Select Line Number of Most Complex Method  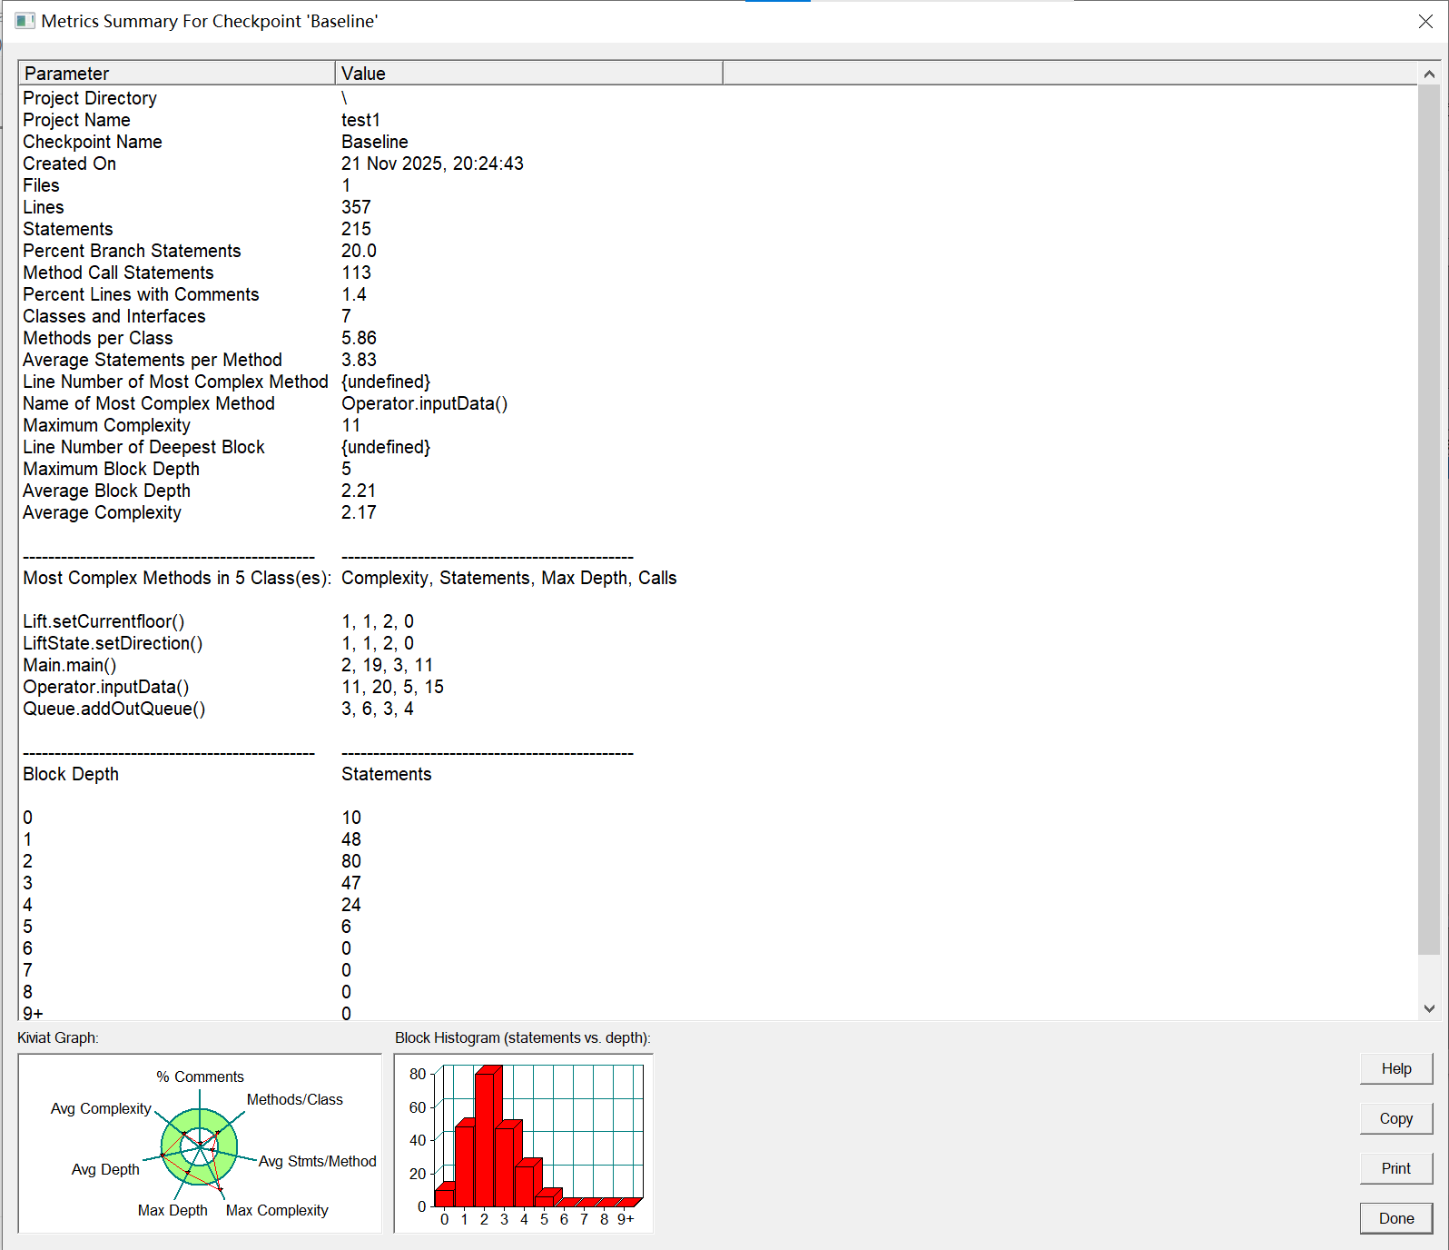click(717, 382)
